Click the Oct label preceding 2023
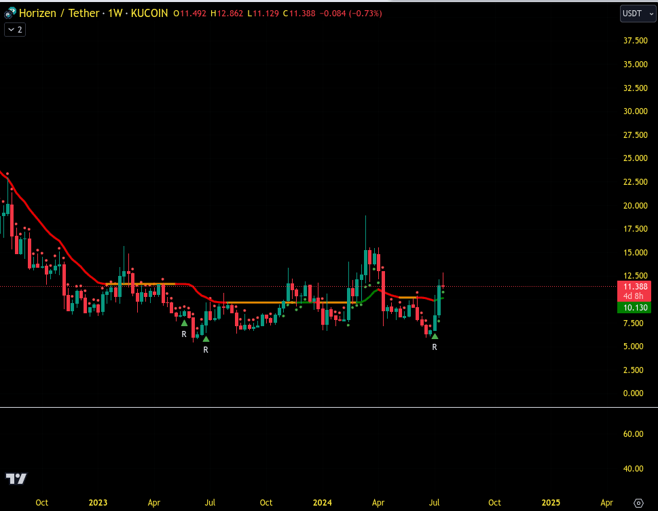Image resolution: width=658 pixels, height=511 pixels. click(x=41, y=503)
